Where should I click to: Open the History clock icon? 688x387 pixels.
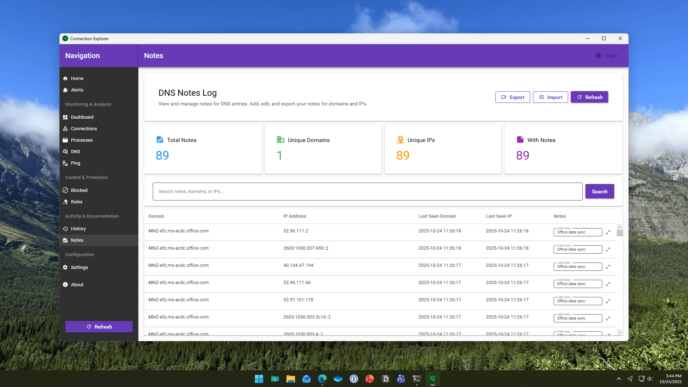pos(65,229)
